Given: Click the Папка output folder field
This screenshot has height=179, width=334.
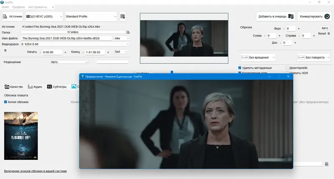Looking at the screenshot, I should 73,32.
